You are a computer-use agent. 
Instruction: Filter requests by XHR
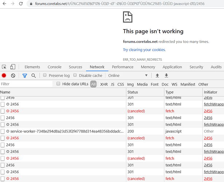(x=104, y=84)
